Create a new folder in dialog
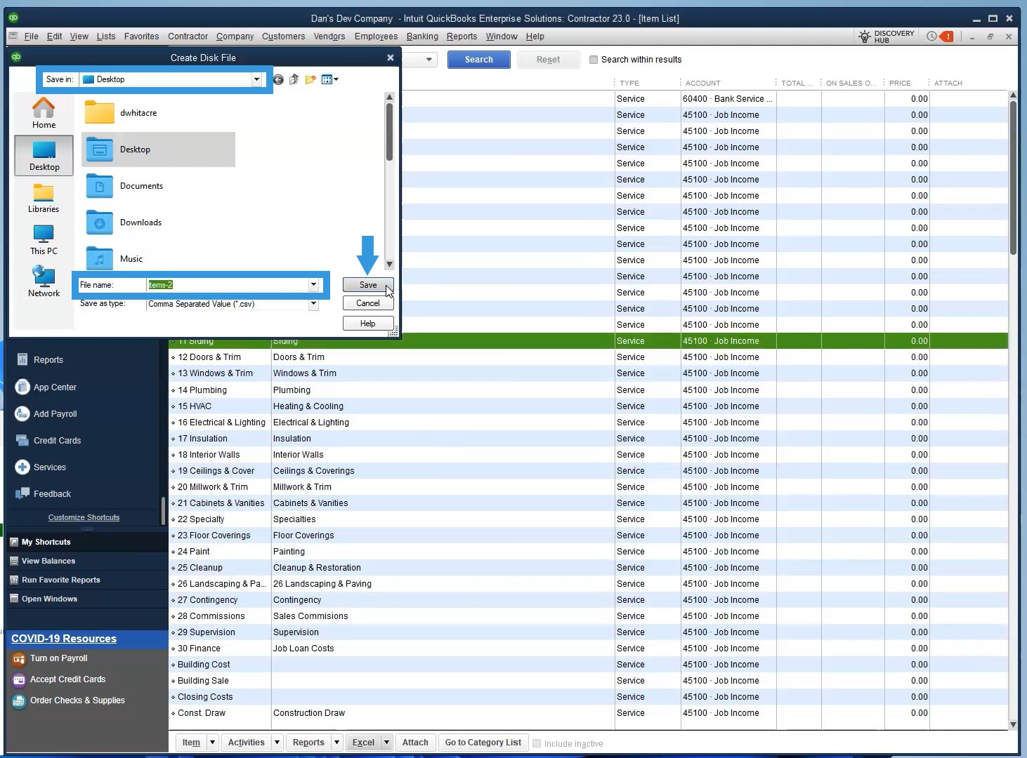This screenshot has height=758, width=1027. 310,79
